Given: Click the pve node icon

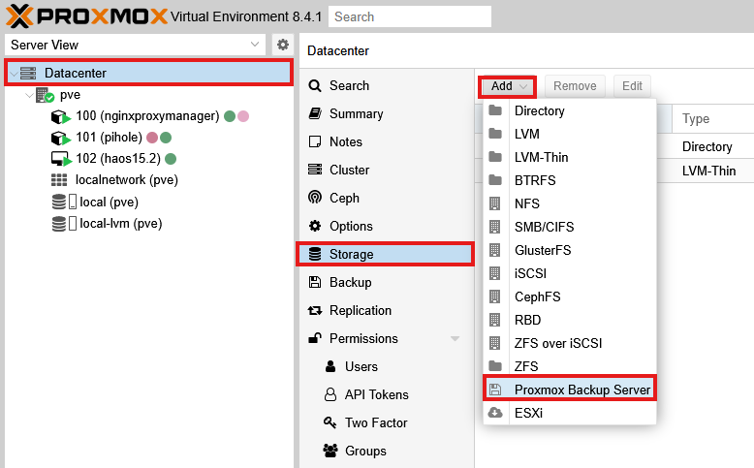Looking at the screenshot, I should pos(45,95).
